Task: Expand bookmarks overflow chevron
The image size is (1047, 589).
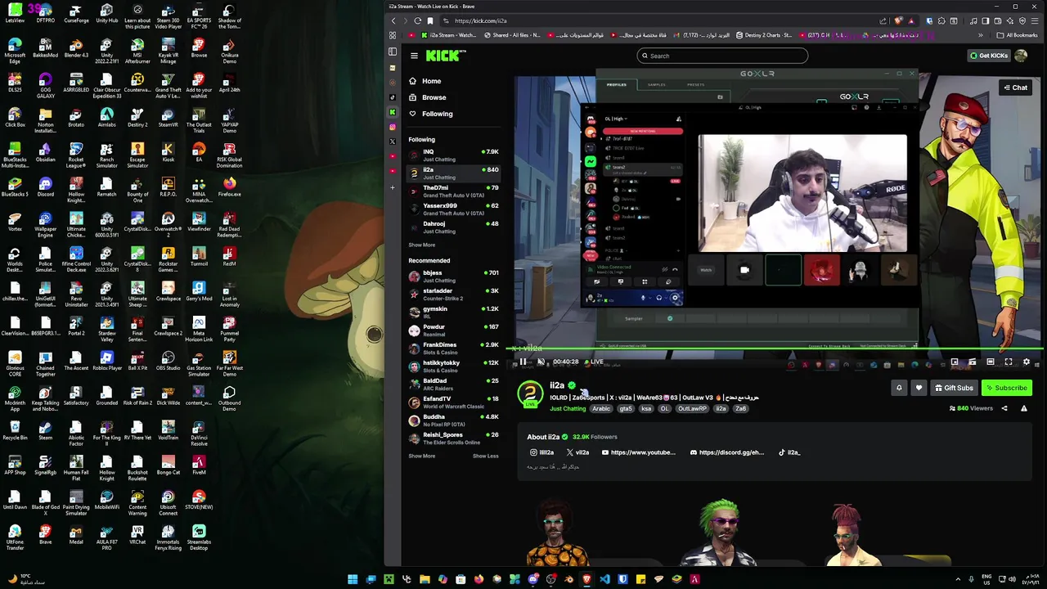Action: click(981, 35)
